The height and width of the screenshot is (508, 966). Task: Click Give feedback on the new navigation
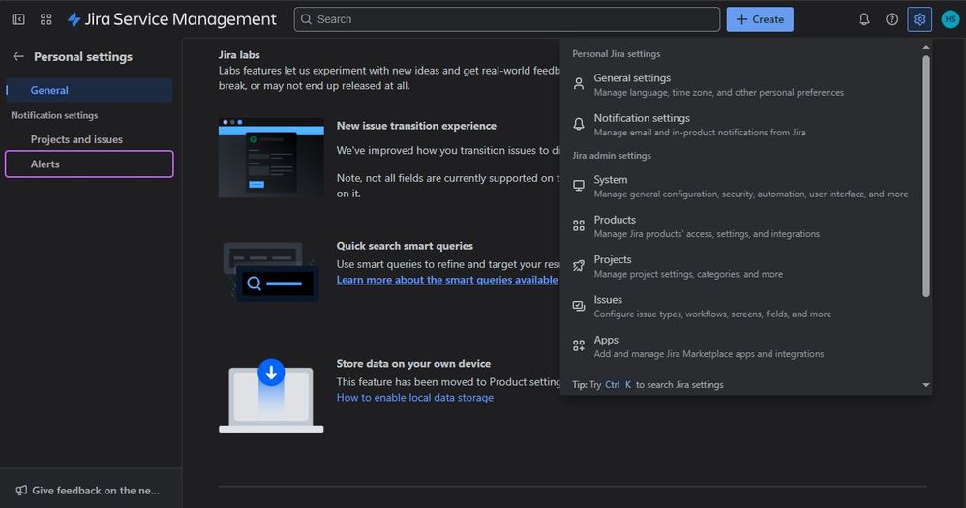(x=91, y=491)
